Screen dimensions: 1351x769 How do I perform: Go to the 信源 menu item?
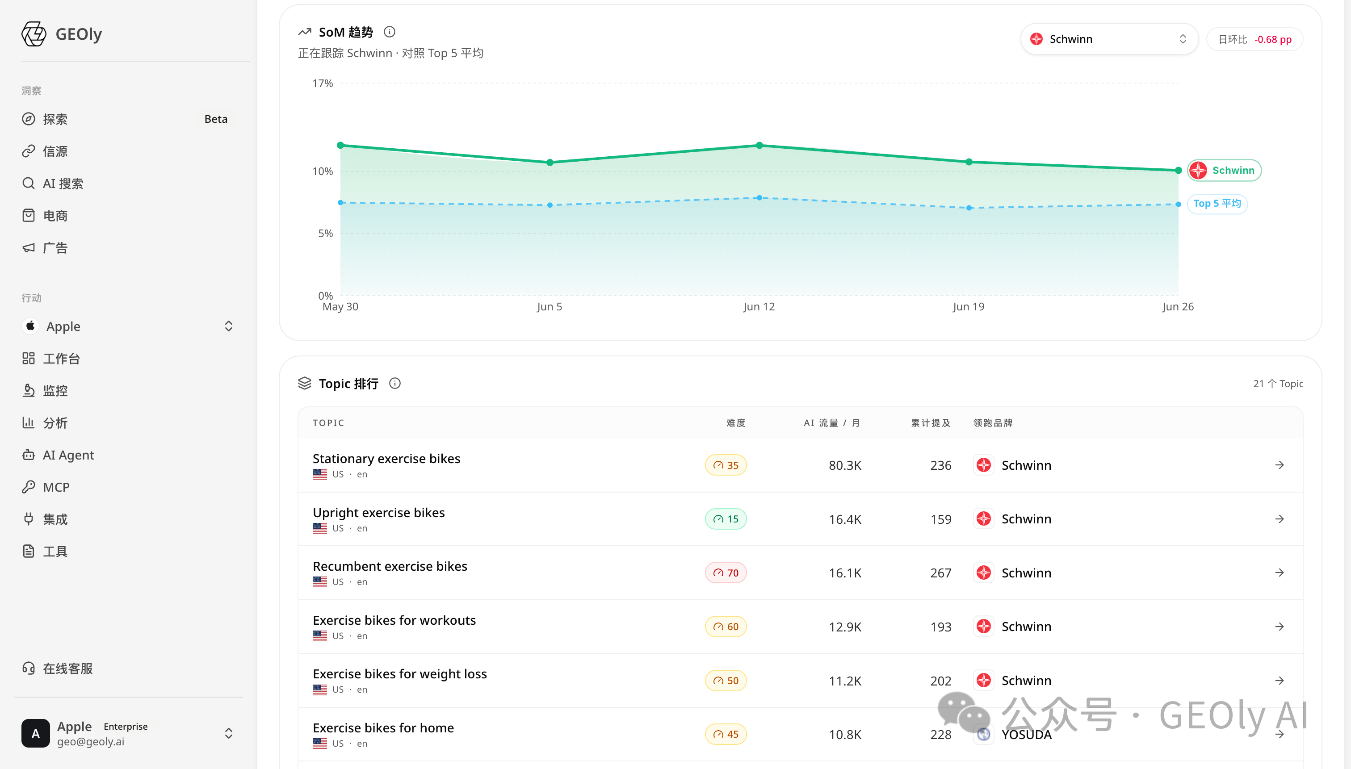click(x=55, y=151)
